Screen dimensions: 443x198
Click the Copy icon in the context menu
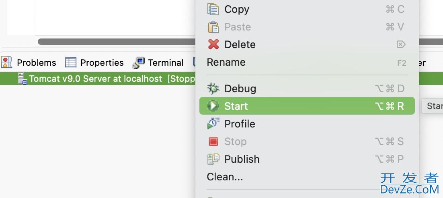click(213, 9)
